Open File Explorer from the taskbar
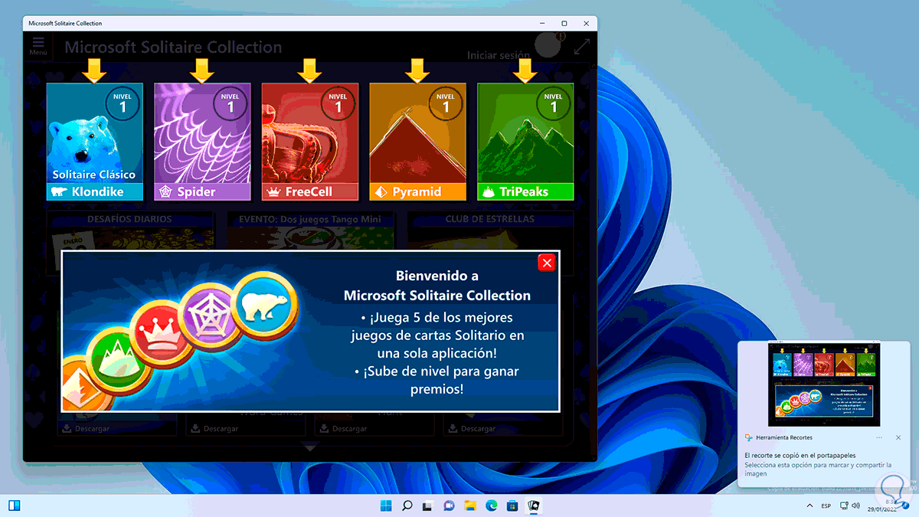This screenshot has height=517, width=919. point(470,506)
